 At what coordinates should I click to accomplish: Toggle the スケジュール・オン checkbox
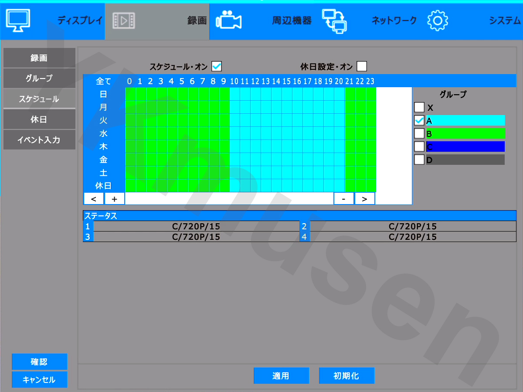[x=217, y=66]
